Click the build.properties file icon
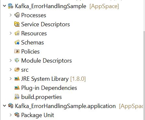Screen dimensions: 145x120 [17, 97]
